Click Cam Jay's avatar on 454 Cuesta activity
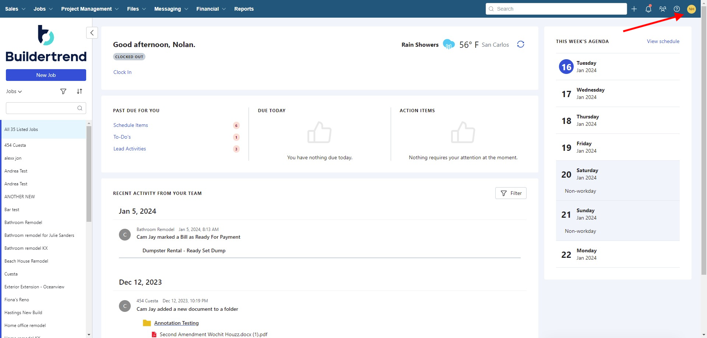 (125, 306)
